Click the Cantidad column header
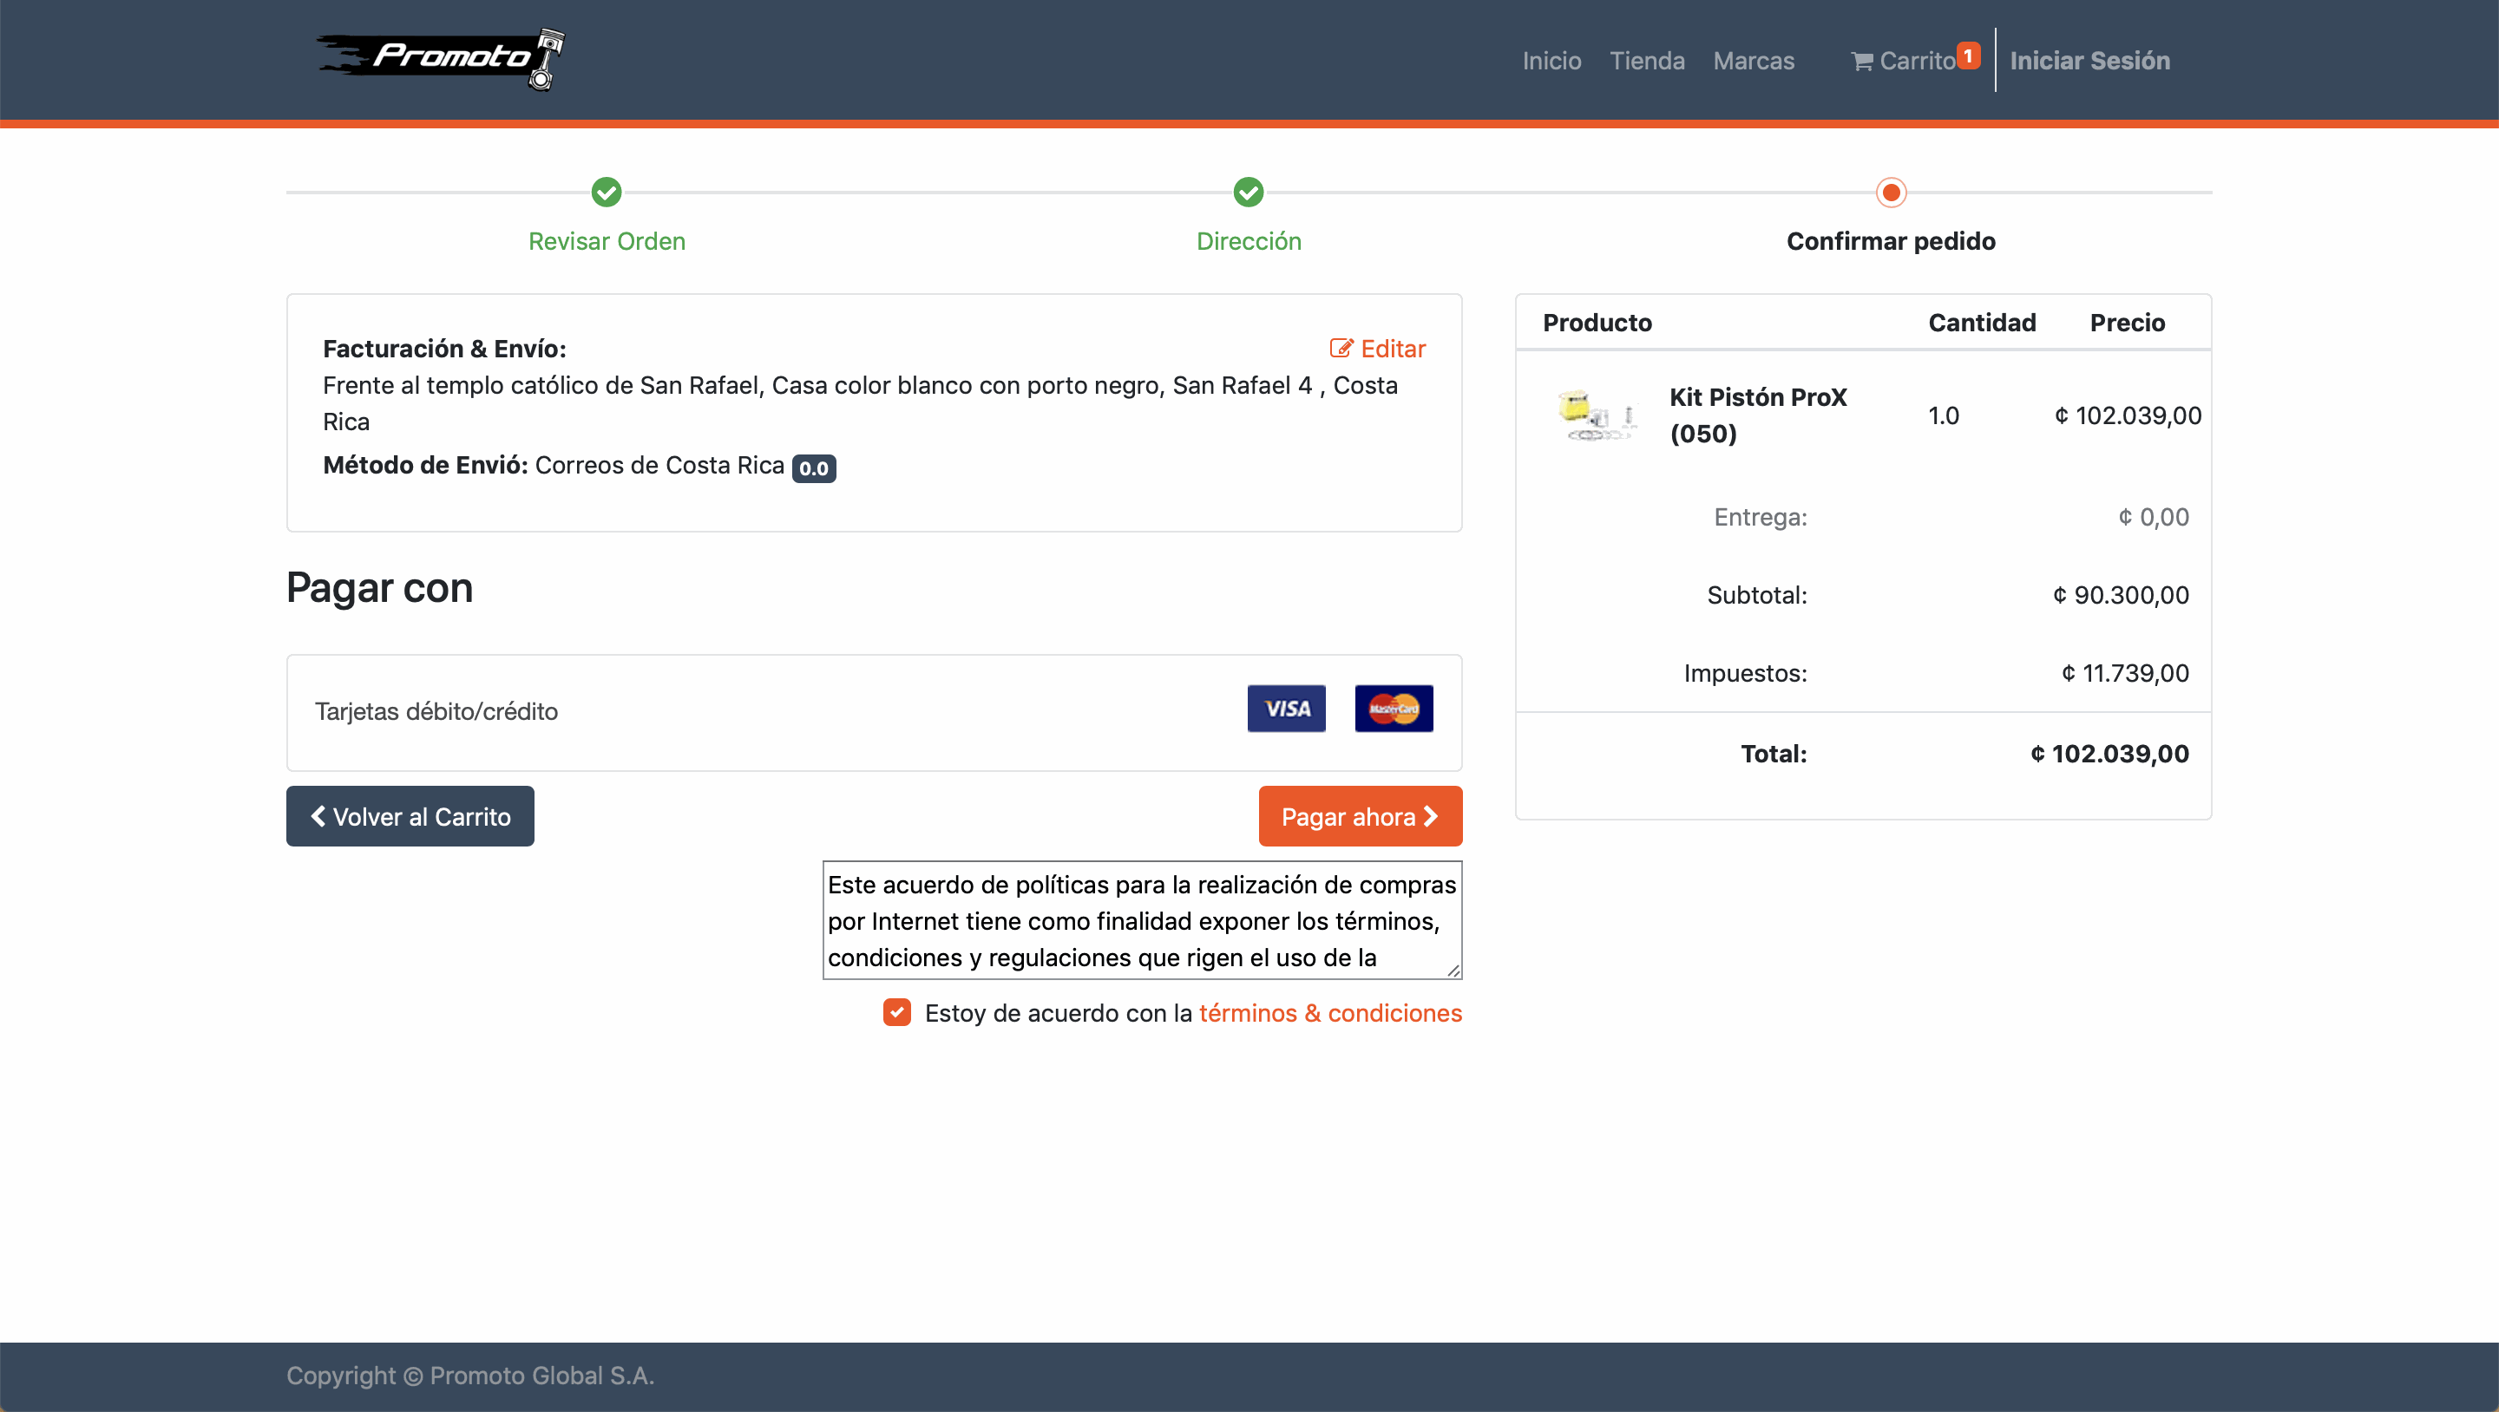This screenshot has height=1412, width=2499. pos(1981,322)
